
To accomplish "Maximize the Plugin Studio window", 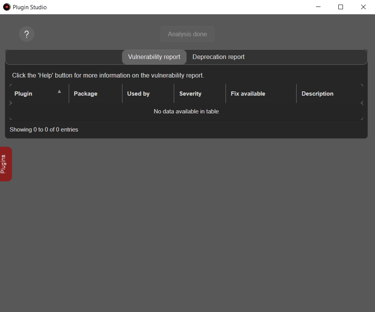I will (341, 7).
